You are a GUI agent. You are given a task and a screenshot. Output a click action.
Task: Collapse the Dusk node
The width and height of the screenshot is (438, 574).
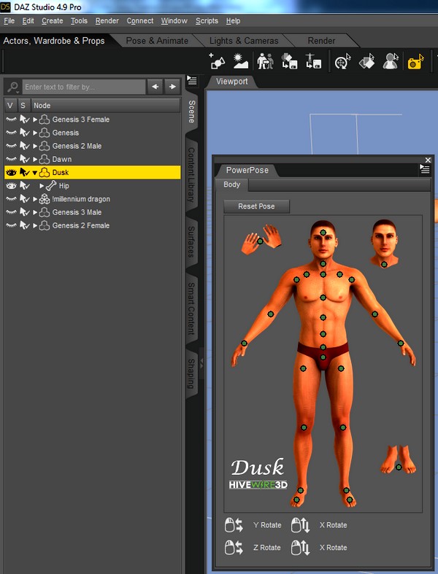click(35, 173)
